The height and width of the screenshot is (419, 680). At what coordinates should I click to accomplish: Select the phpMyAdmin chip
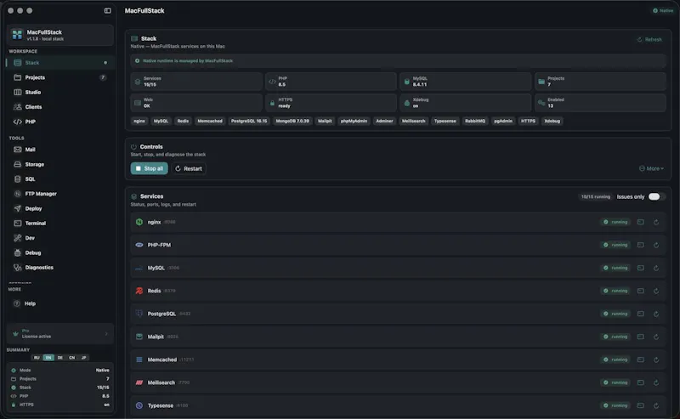tap(354, 121)
